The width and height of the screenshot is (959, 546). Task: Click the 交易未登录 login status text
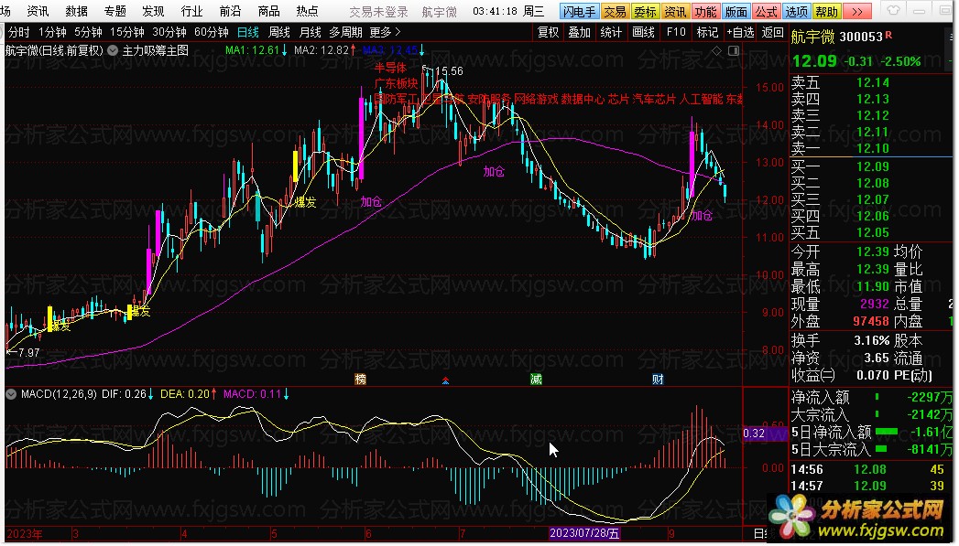[378, 12]
